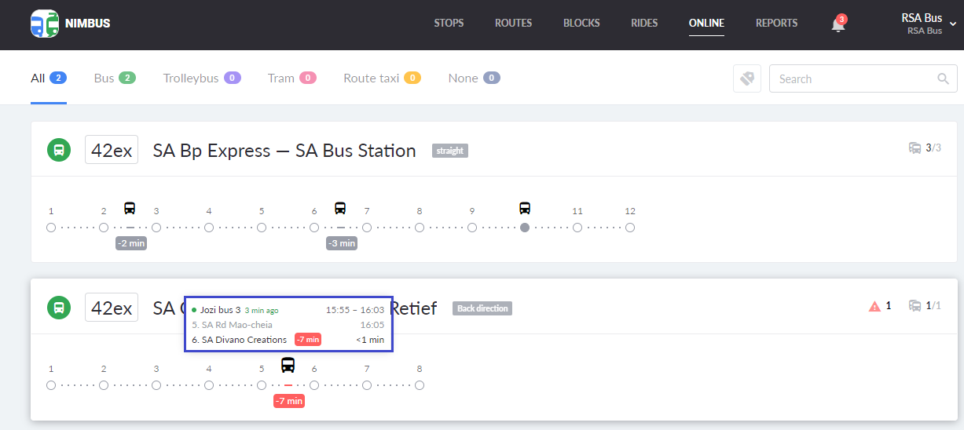The image size is (964, 430).
Task: Select the None filter tab
Action: [474, 78]
